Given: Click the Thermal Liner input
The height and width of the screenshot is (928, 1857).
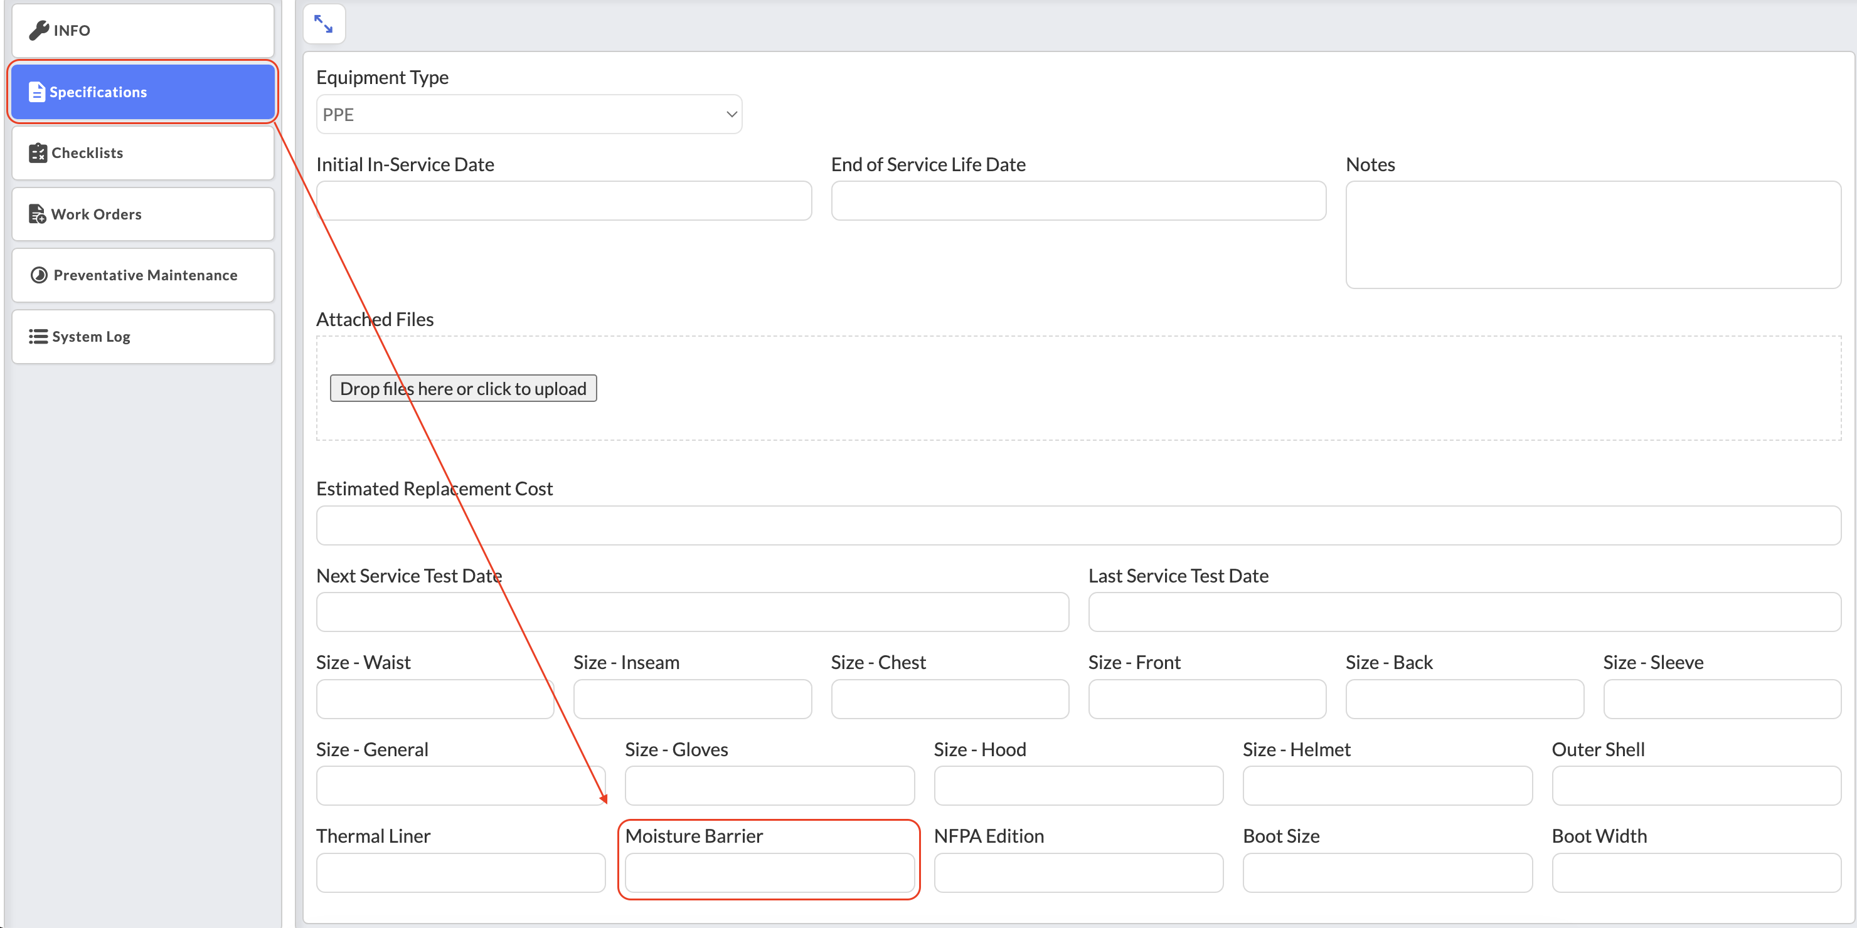Looking at the screenshot, I should pos(460,873).
